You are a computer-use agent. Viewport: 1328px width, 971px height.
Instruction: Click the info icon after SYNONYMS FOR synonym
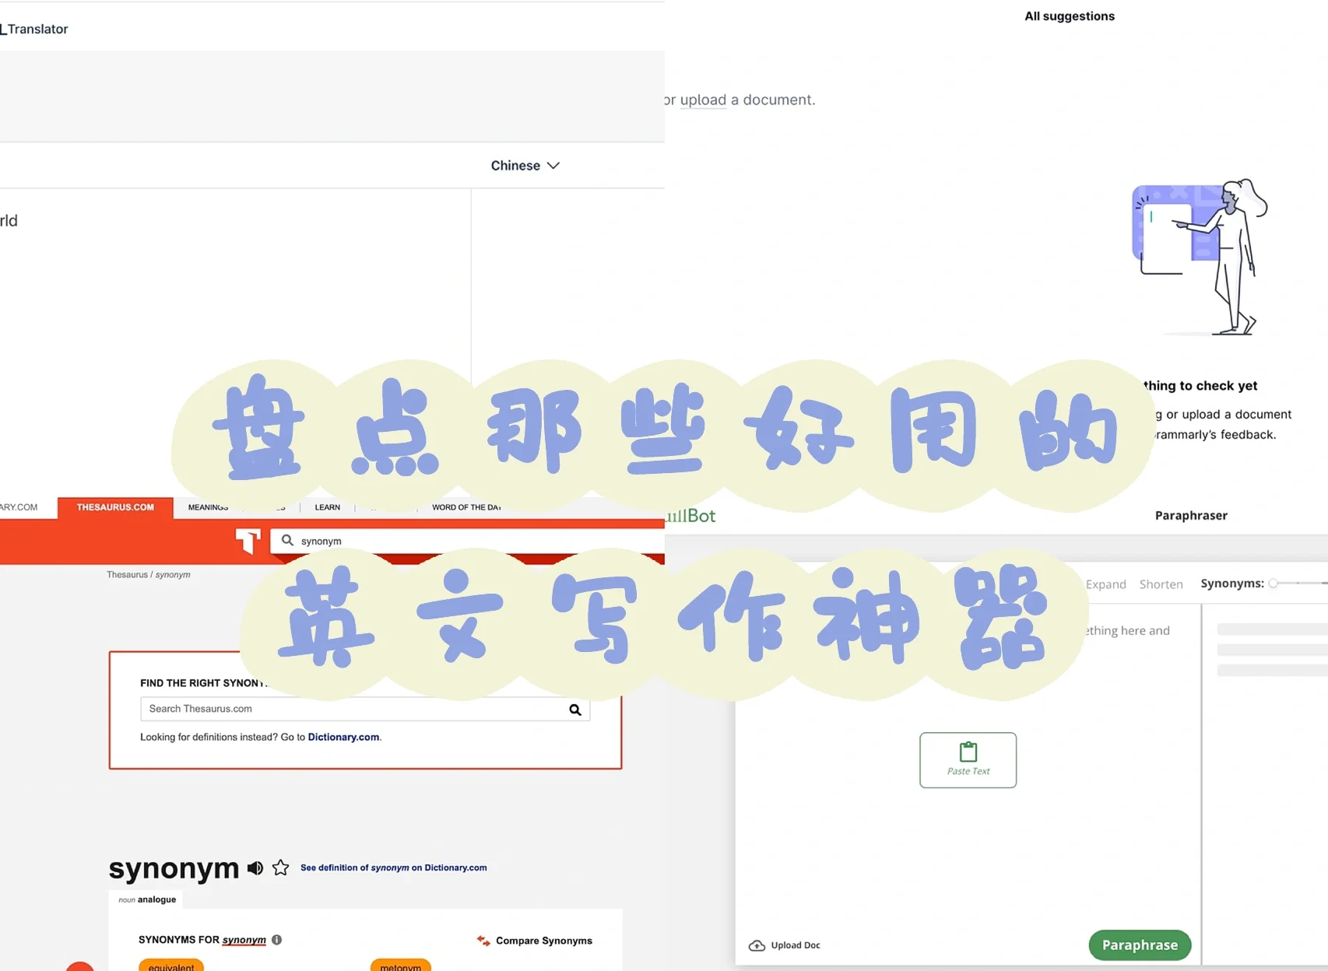[x=276, y=940]
